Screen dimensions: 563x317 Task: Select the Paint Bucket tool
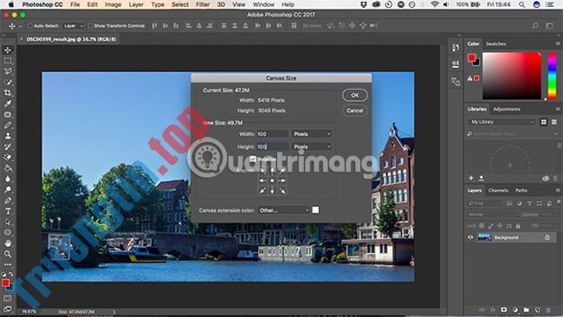[8, 168]
